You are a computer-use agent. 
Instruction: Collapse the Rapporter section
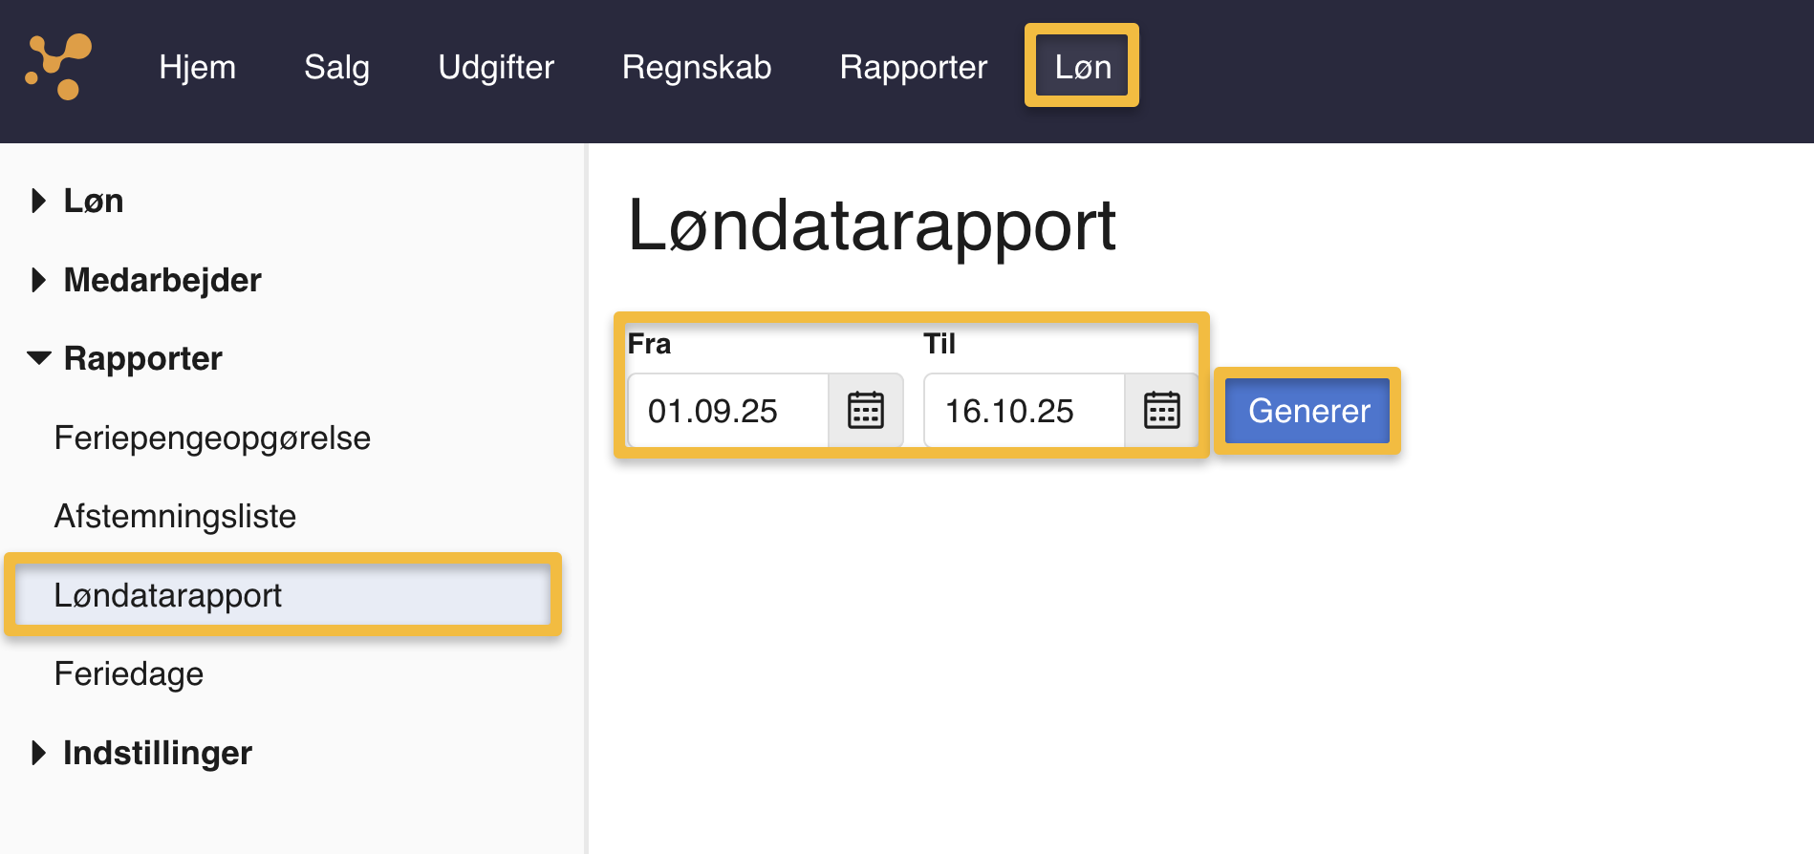(x=142, y=358)
